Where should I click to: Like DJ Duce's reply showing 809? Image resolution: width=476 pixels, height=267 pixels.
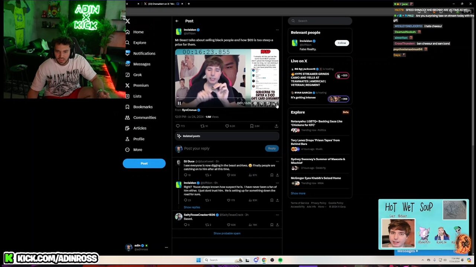[229, 175]
